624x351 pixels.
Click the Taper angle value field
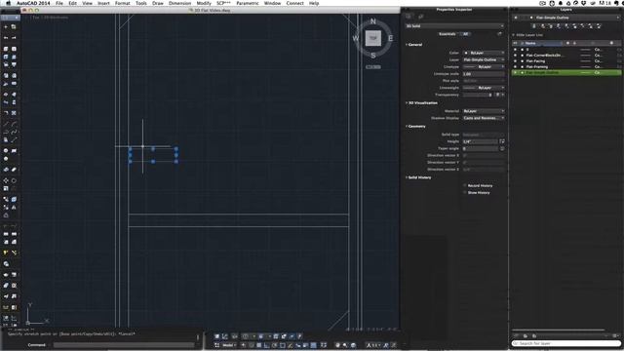[481, 148]
